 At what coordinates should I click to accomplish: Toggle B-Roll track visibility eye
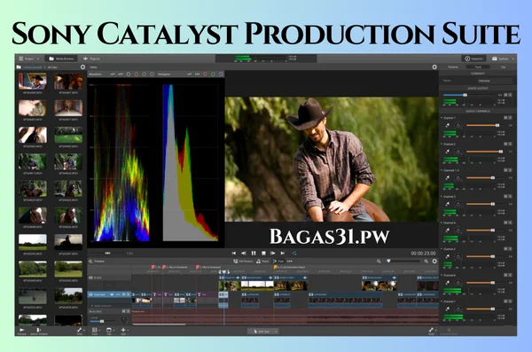[90, 278]
